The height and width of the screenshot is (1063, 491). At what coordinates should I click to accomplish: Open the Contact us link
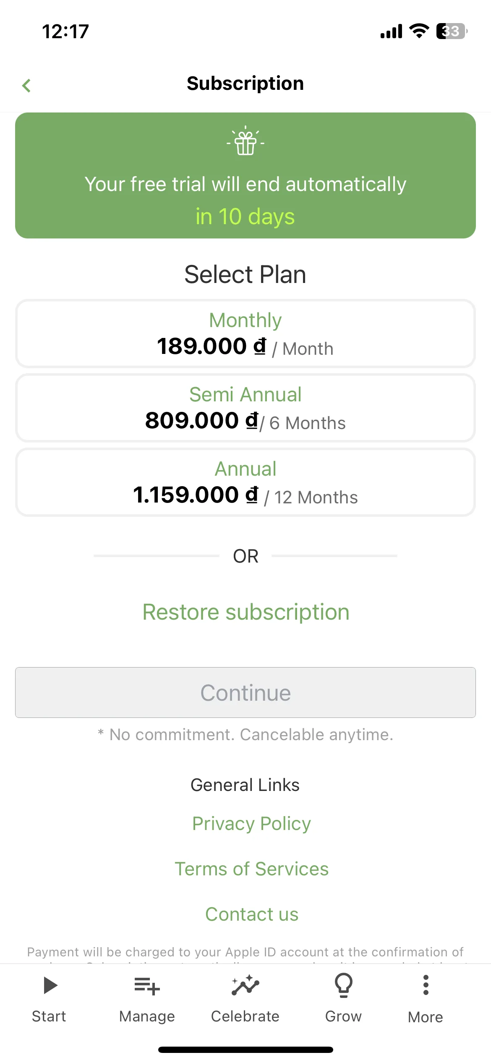pos(252,914)
